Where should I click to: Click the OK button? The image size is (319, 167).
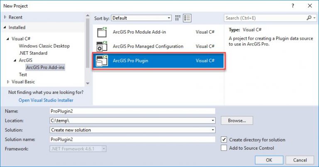[269, 160]
